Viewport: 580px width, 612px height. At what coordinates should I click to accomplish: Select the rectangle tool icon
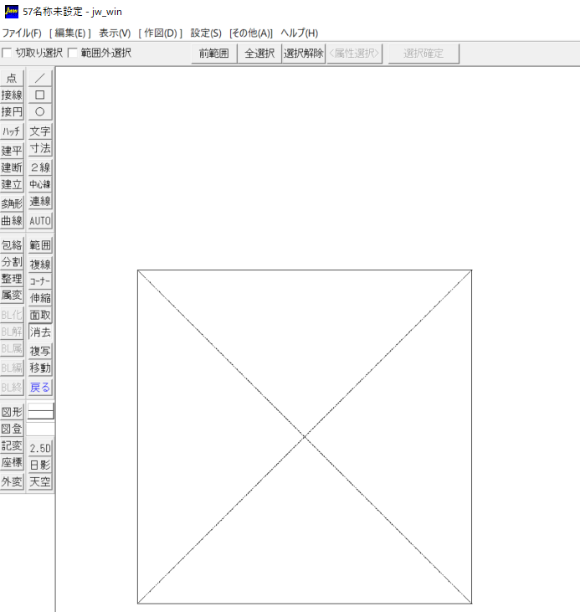[40, 95]
